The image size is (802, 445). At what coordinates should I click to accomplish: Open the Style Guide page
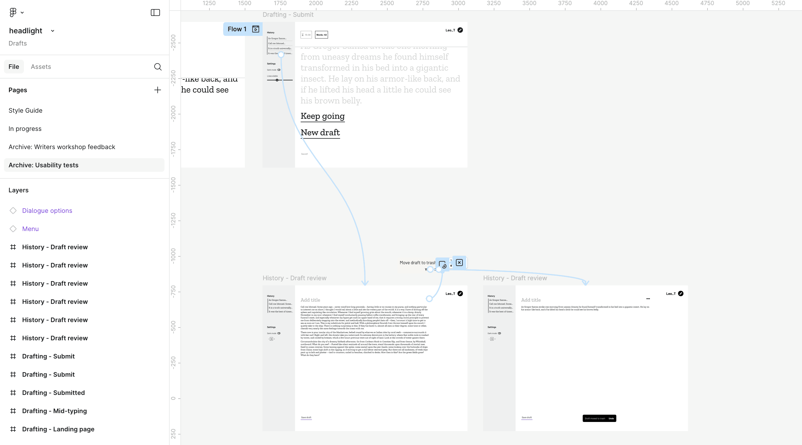[25, 110]
